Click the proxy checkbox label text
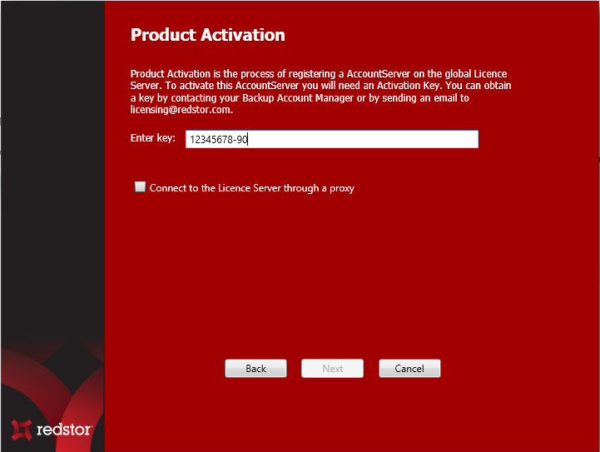The image size is (600, 452). 252,188
